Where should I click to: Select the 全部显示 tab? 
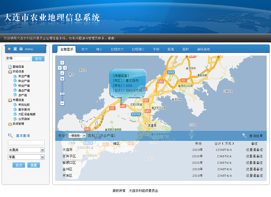(67, 49)
